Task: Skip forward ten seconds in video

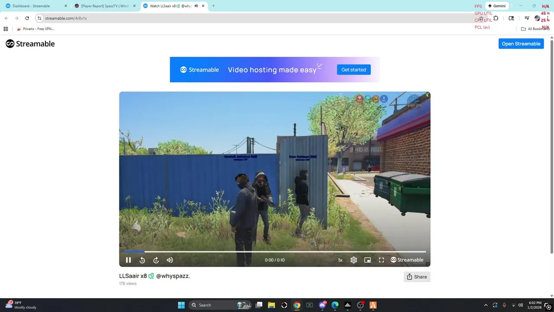Action: pos(156,260)
